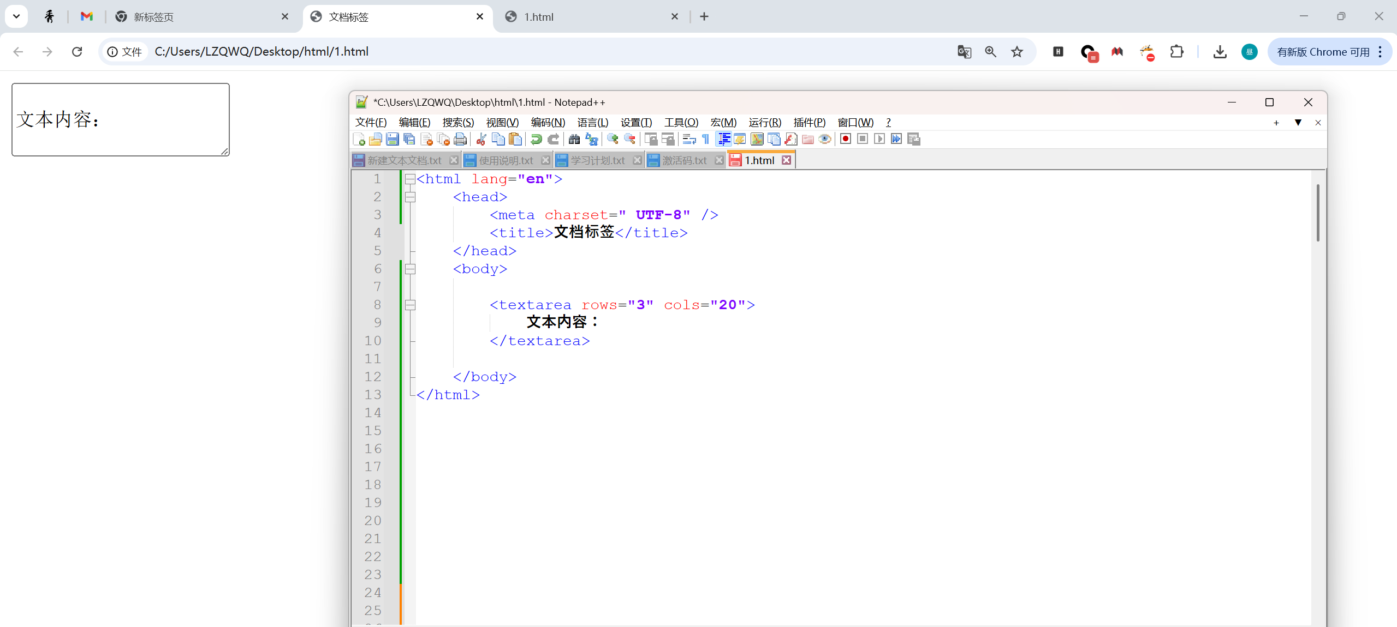Open a new Chrome tab with plus button

(704, 17)
